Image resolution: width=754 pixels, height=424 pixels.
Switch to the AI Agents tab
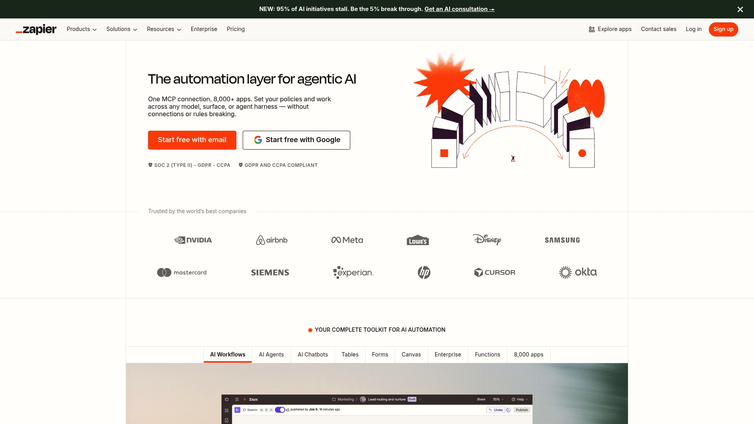tap(271, 355)
